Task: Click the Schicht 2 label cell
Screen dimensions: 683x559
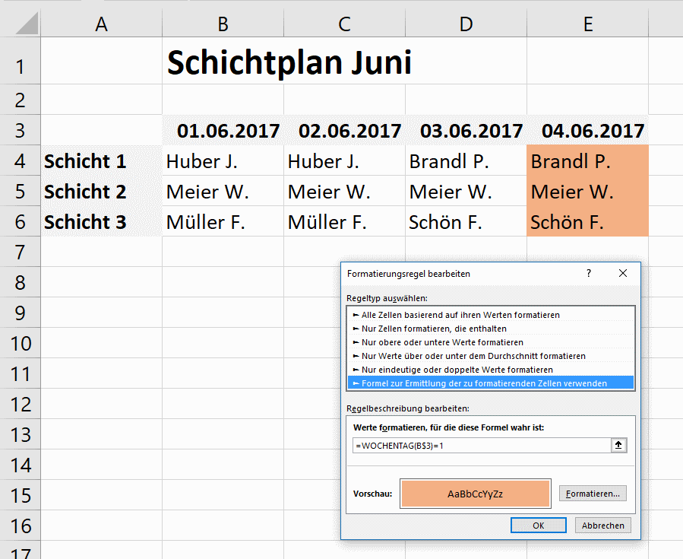Action: click(102, 192)
